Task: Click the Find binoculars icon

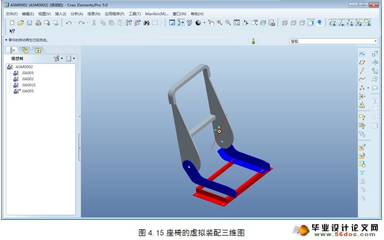Action: point(147,23)
